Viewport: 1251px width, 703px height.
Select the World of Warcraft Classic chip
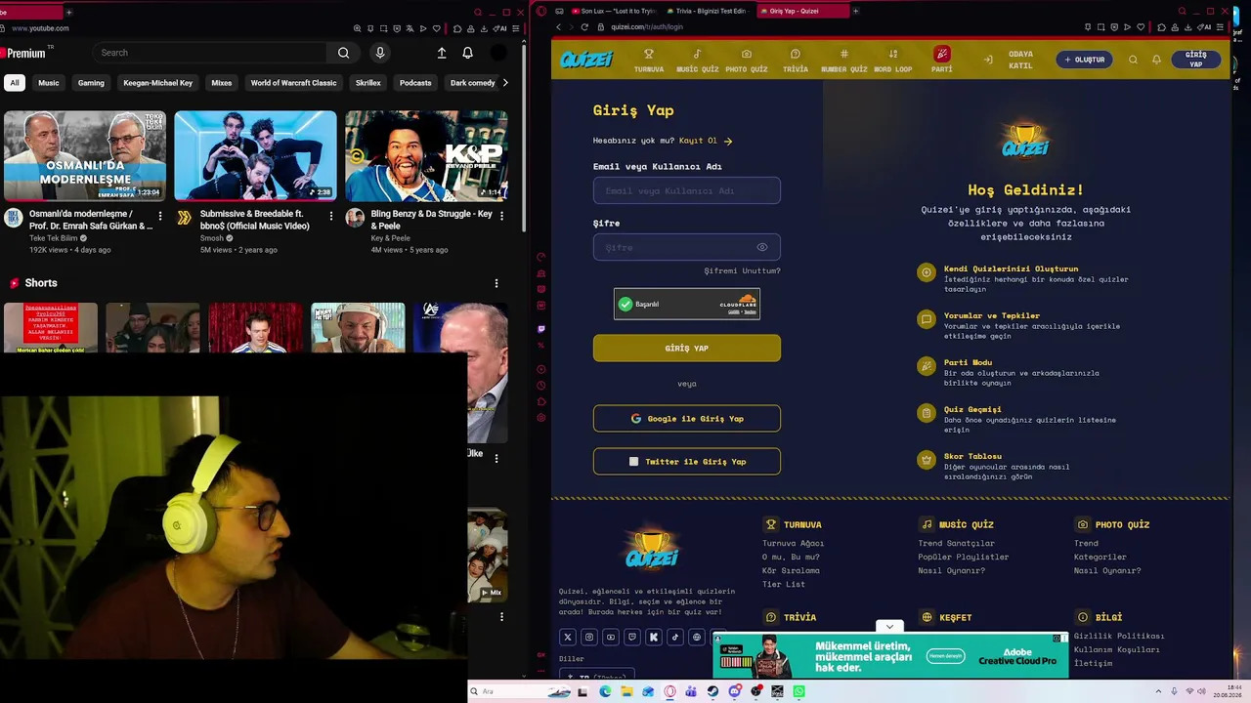(x=293, y=83)
